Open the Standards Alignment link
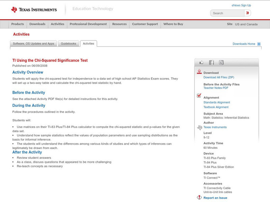 click(217, 102)
